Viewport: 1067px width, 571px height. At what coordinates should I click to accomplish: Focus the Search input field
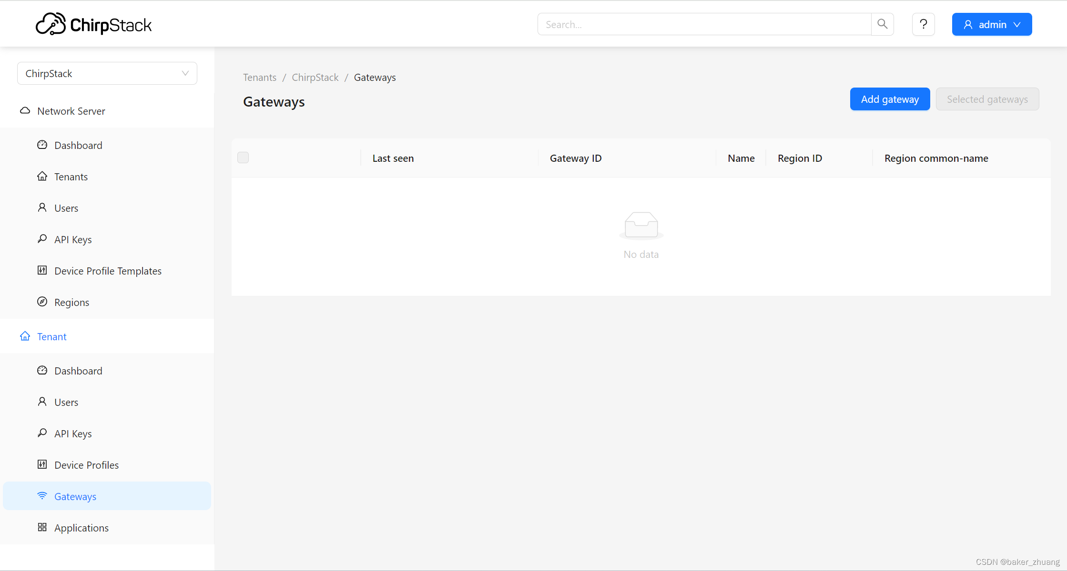coord(704,24)
